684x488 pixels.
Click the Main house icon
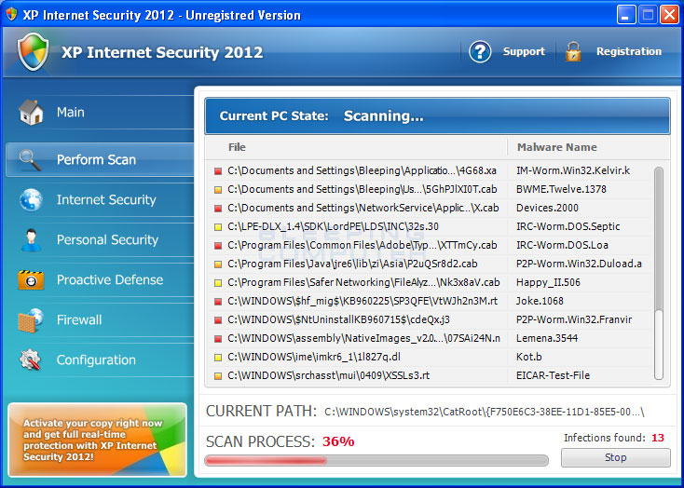(x=31, y=112)
